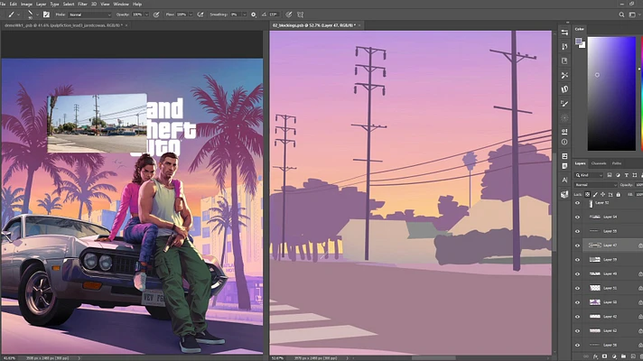This screenshot has height=361, width=643.
Task: Select Layer 62 in the layers list
Action: tap(608, 330)
